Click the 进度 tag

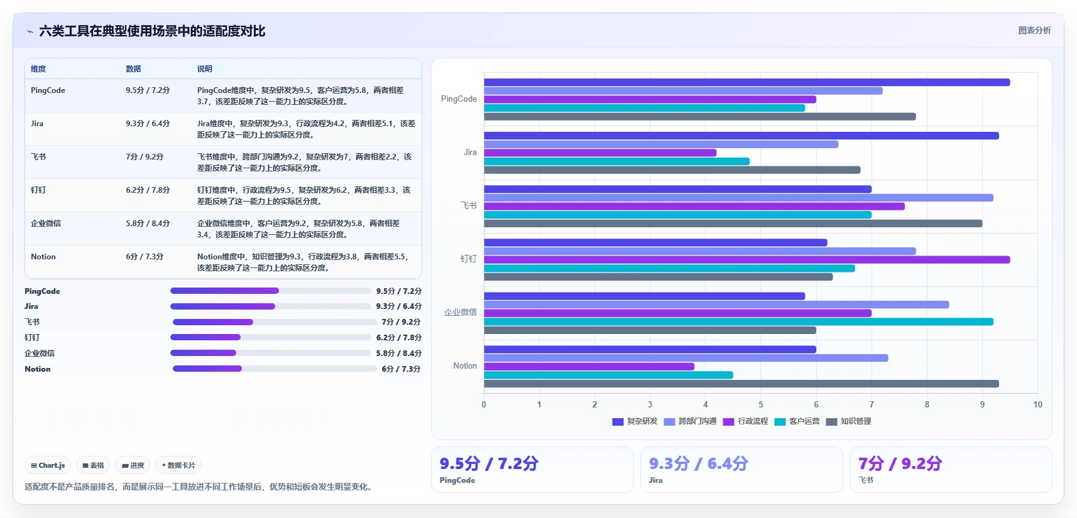tap(133, 465)
